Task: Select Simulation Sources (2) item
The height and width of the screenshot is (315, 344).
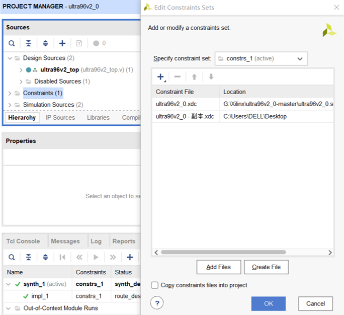Action: [x=53, y=105]
